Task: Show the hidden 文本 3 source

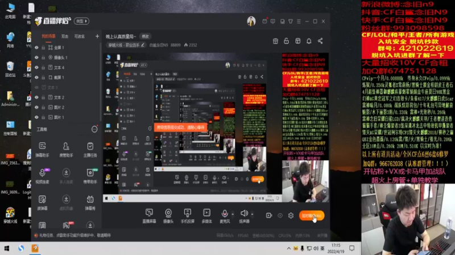Action: pos(36,87)
